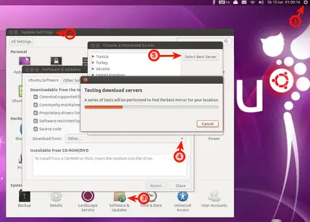Expand the United Kingdom server list
Screen dimensions: 310x222
click(93, 75)
